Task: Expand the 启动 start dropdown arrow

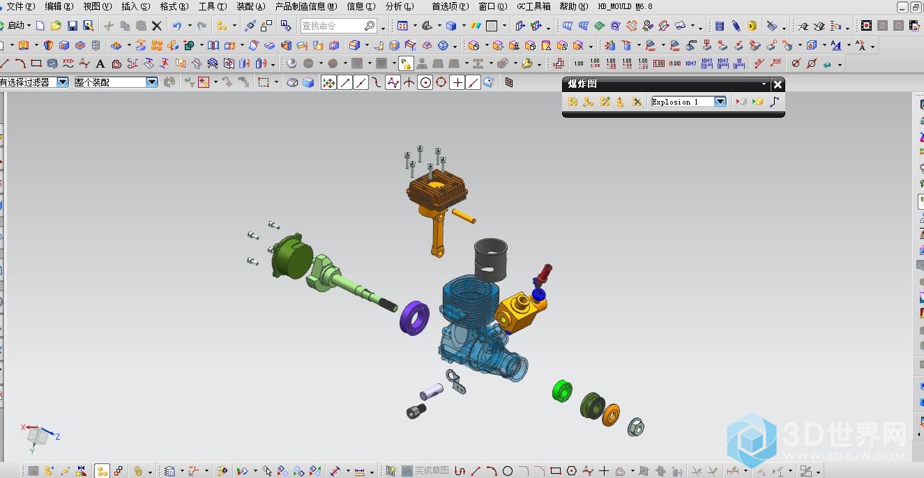Action: [29, 26]
